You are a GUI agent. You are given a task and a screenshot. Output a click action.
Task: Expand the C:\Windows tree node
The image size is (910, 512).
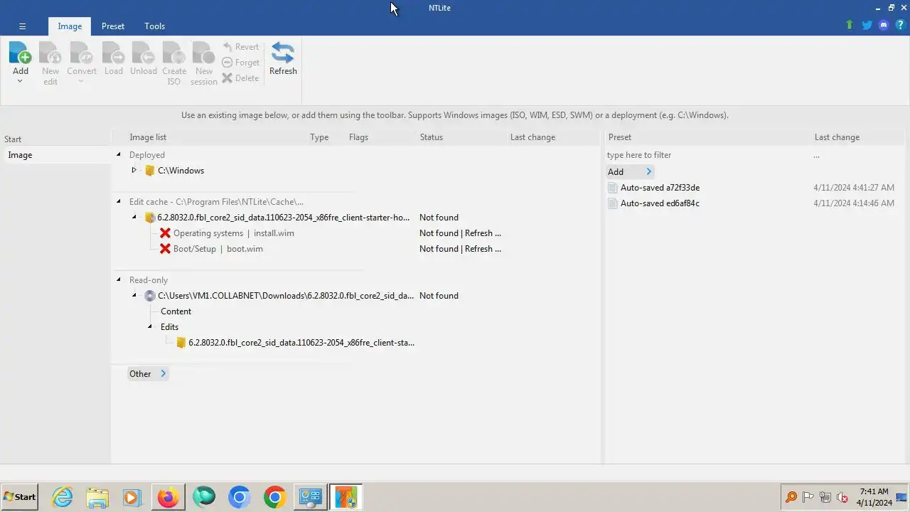[x=134, y=170]
